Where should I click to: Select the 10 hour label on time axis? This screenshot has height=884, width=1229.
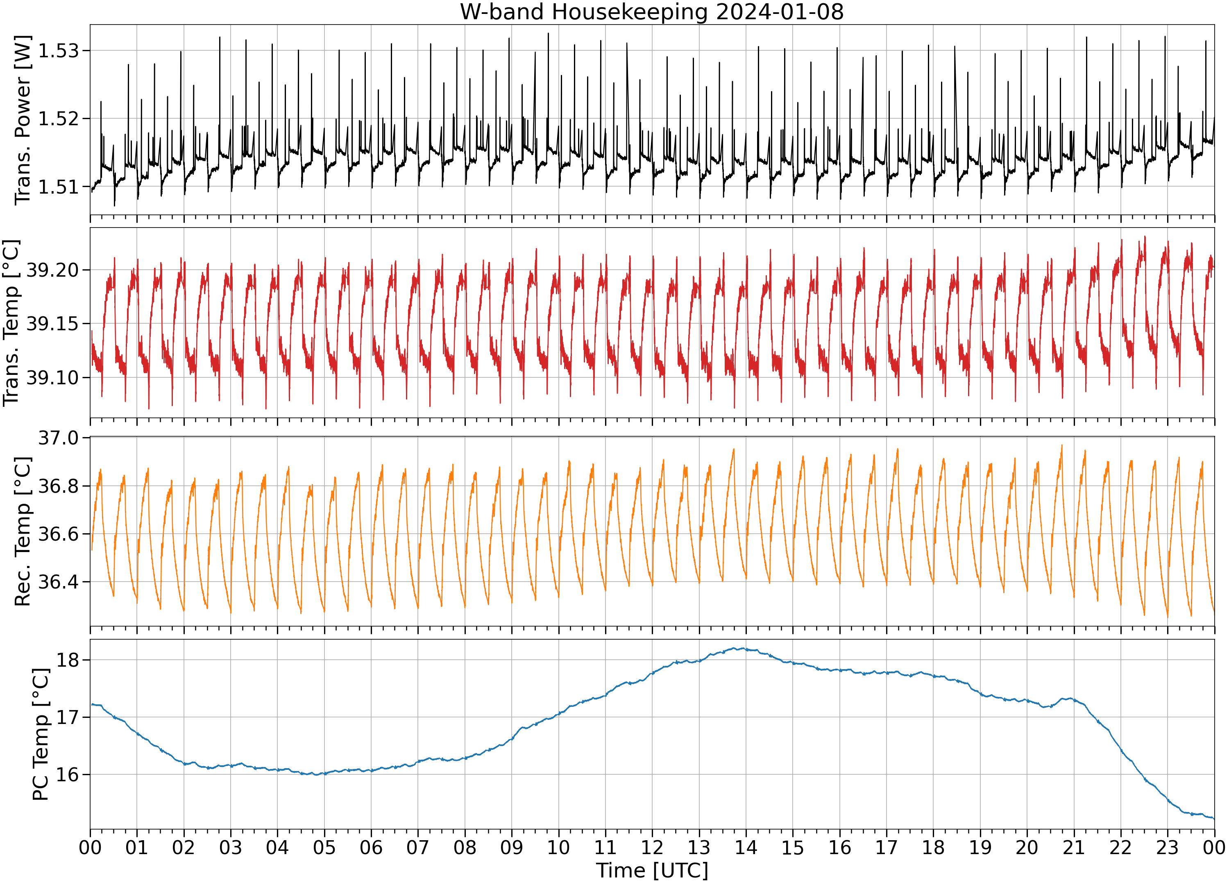pos(559,847)
